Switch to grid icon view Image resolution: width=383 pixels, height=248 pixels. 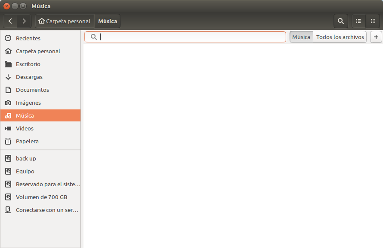pyautogui.click(x=373, y=21)
